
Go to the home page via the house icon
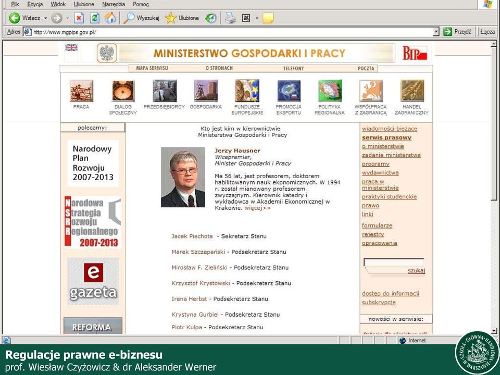110,18
